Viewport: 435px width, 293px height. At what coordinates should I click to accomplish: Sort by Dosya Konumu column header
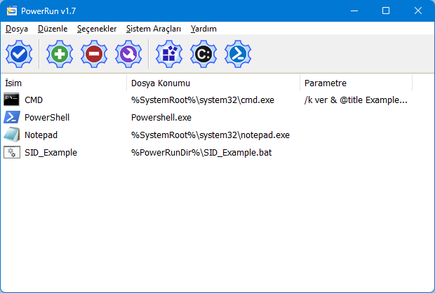213,83
